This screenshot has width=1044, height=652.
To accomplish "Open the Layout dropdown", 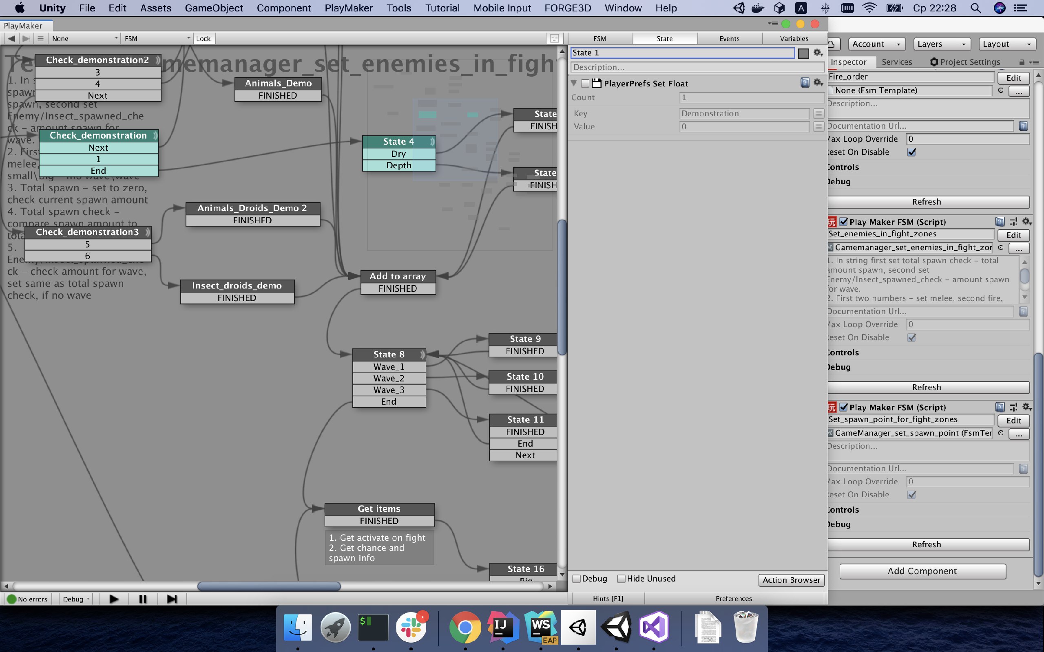I will (x=1007, y=44).
